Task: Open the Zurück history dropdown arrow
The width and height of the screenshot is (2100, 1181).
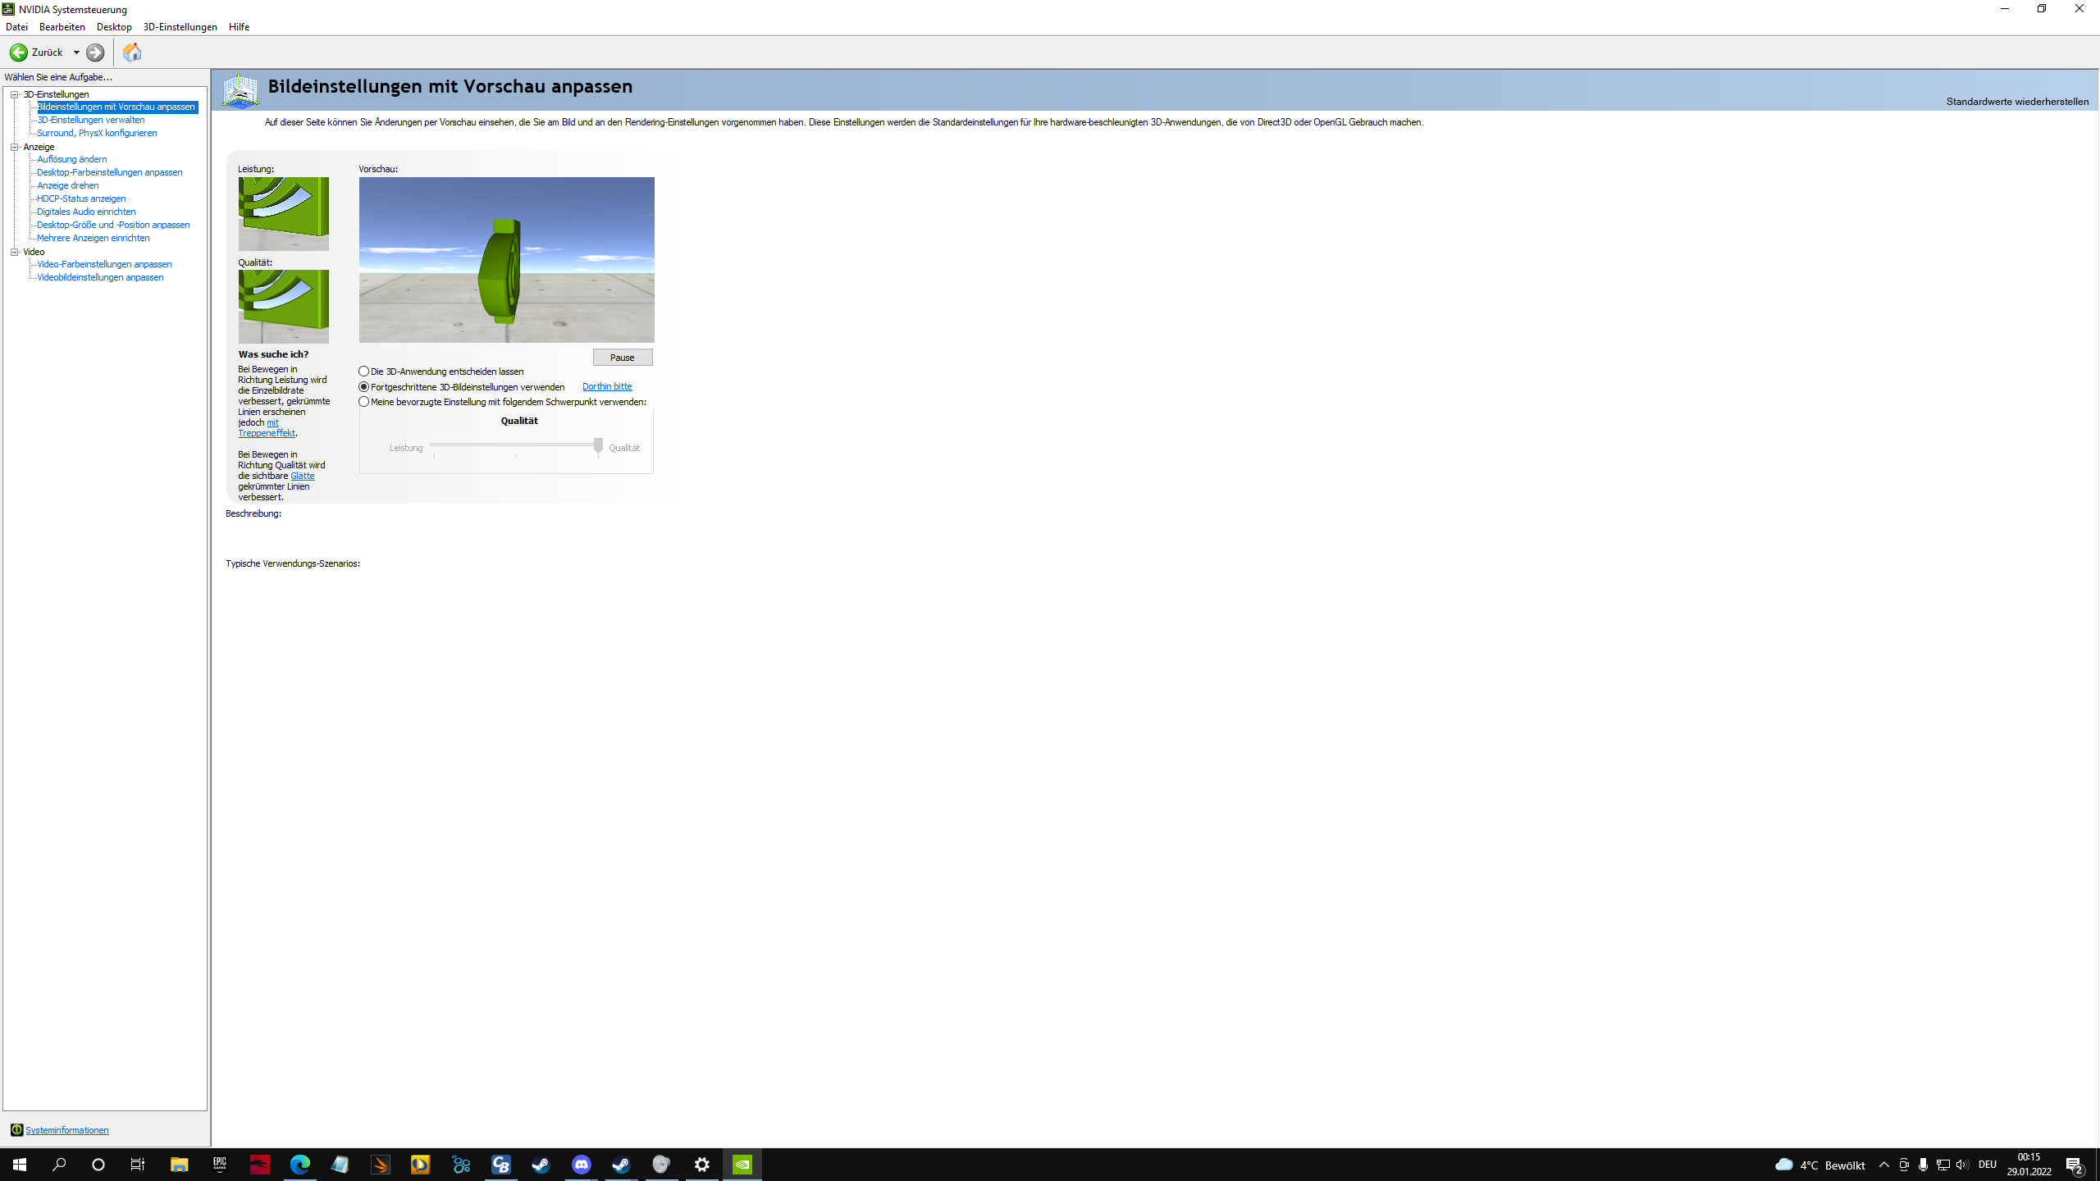Action: [77, 52]
